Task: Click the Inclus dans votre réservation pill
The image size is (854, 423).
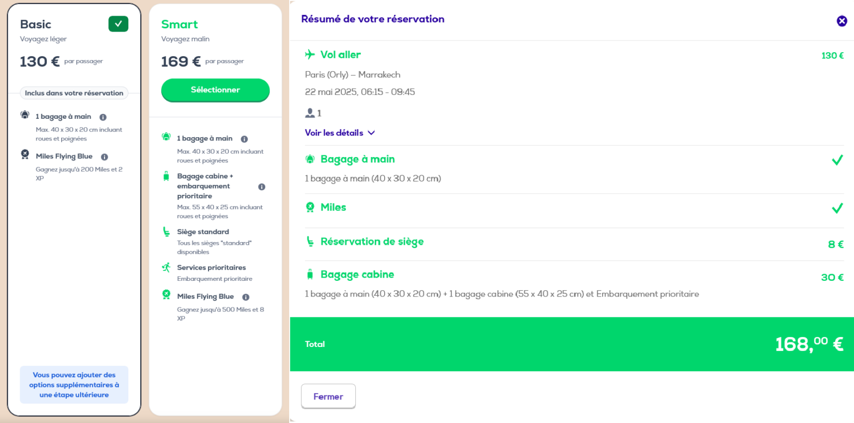Action: point(73,93)
